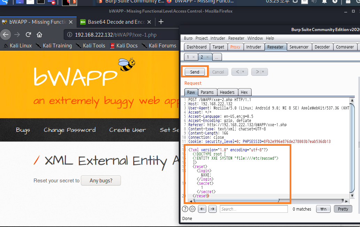Select Repeater request tab 1

[x=188, y=57]
